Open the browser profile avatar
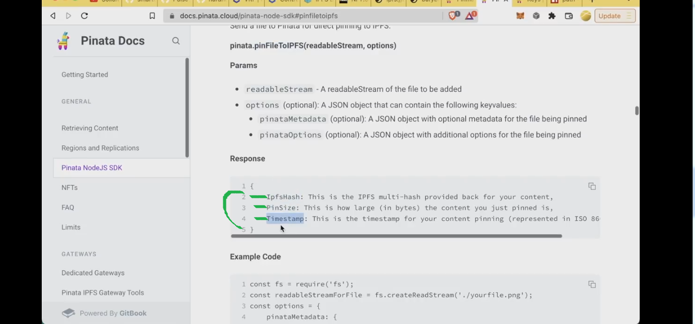The image size is (695, 324). point(585,16)
